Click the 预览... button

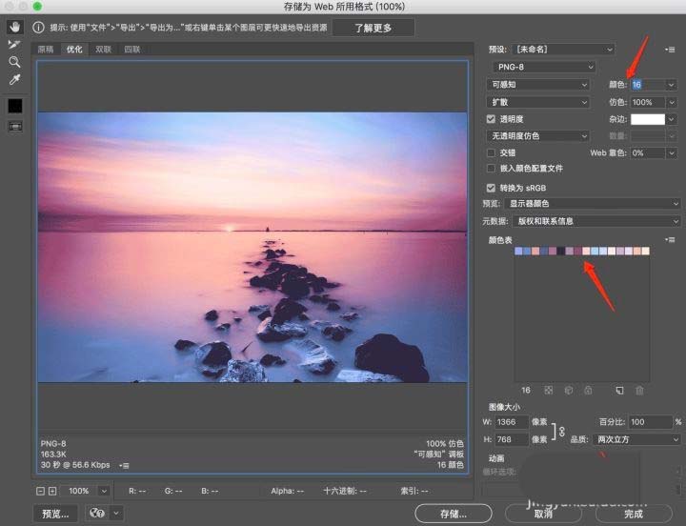tap(55, 514)
